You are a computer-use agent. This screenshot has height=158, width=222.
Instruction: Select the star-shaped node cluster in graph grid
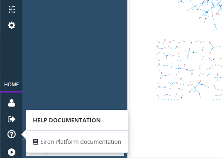(195, 88)
